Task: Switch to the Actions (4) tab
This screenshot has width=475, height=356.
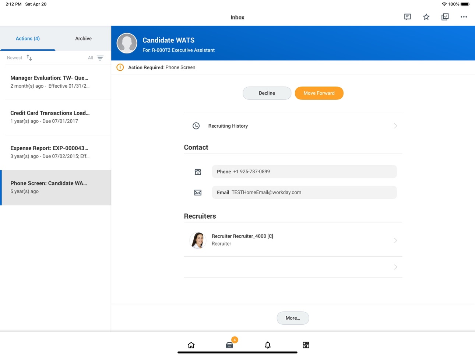Action: pos(28,38)
